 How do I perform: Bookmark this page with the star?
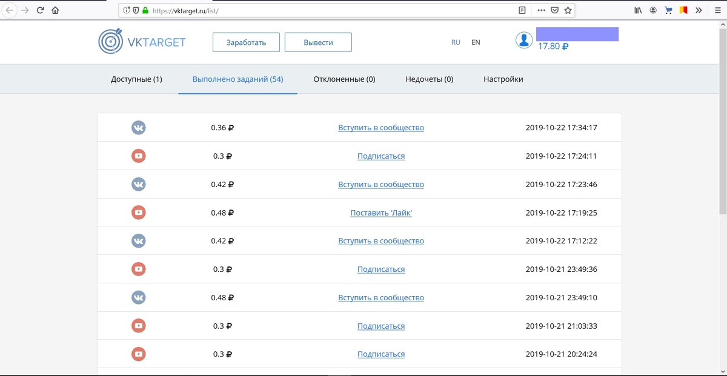[x=568, y=10]
